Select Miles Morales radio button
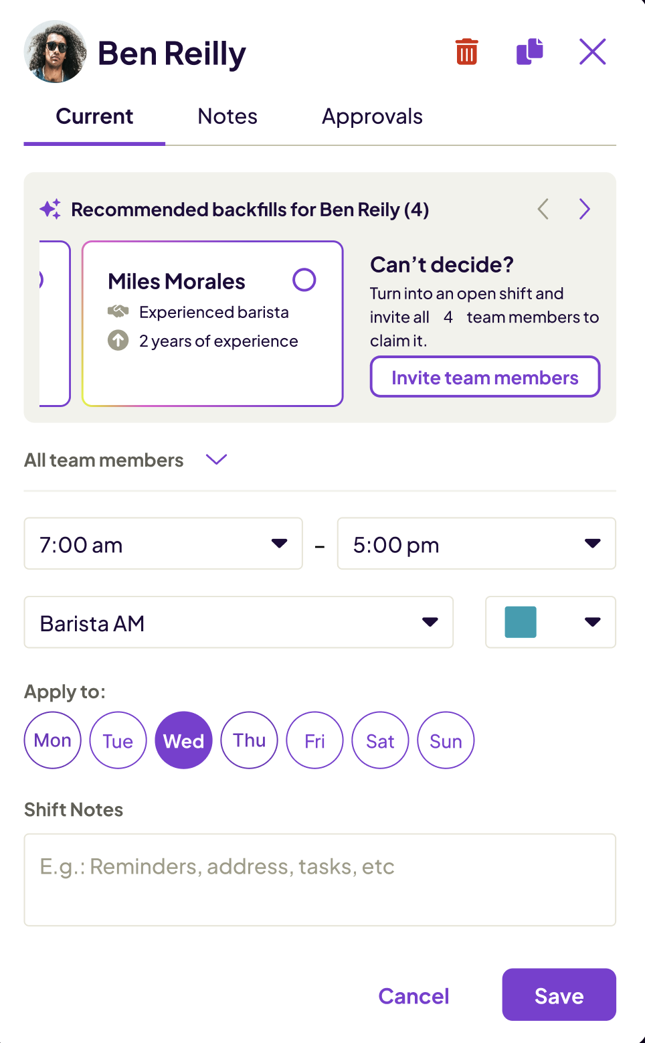Screen dimensions: 645x1043 click(x=304, y=280)
